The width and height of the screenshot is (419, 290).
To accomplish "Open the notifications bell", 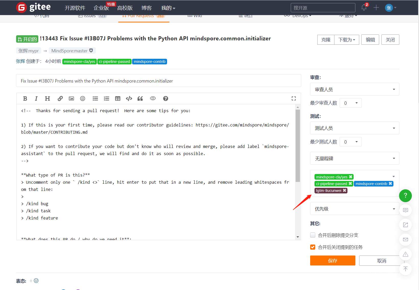I will [364, 8].
